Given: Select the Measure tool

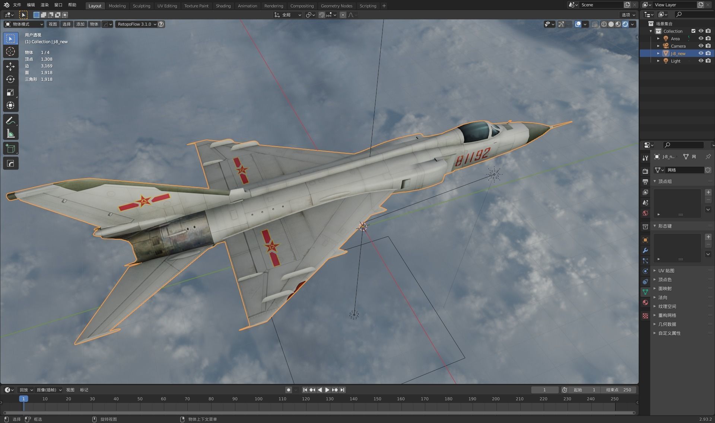Looking at the screenshot, I should point(10,134).
